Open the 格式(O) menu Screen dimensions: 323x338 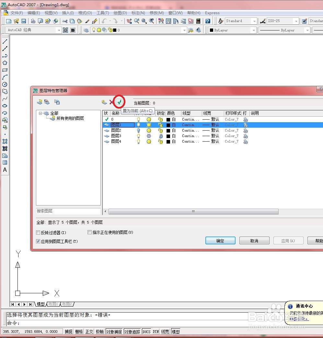coord(85,13)
